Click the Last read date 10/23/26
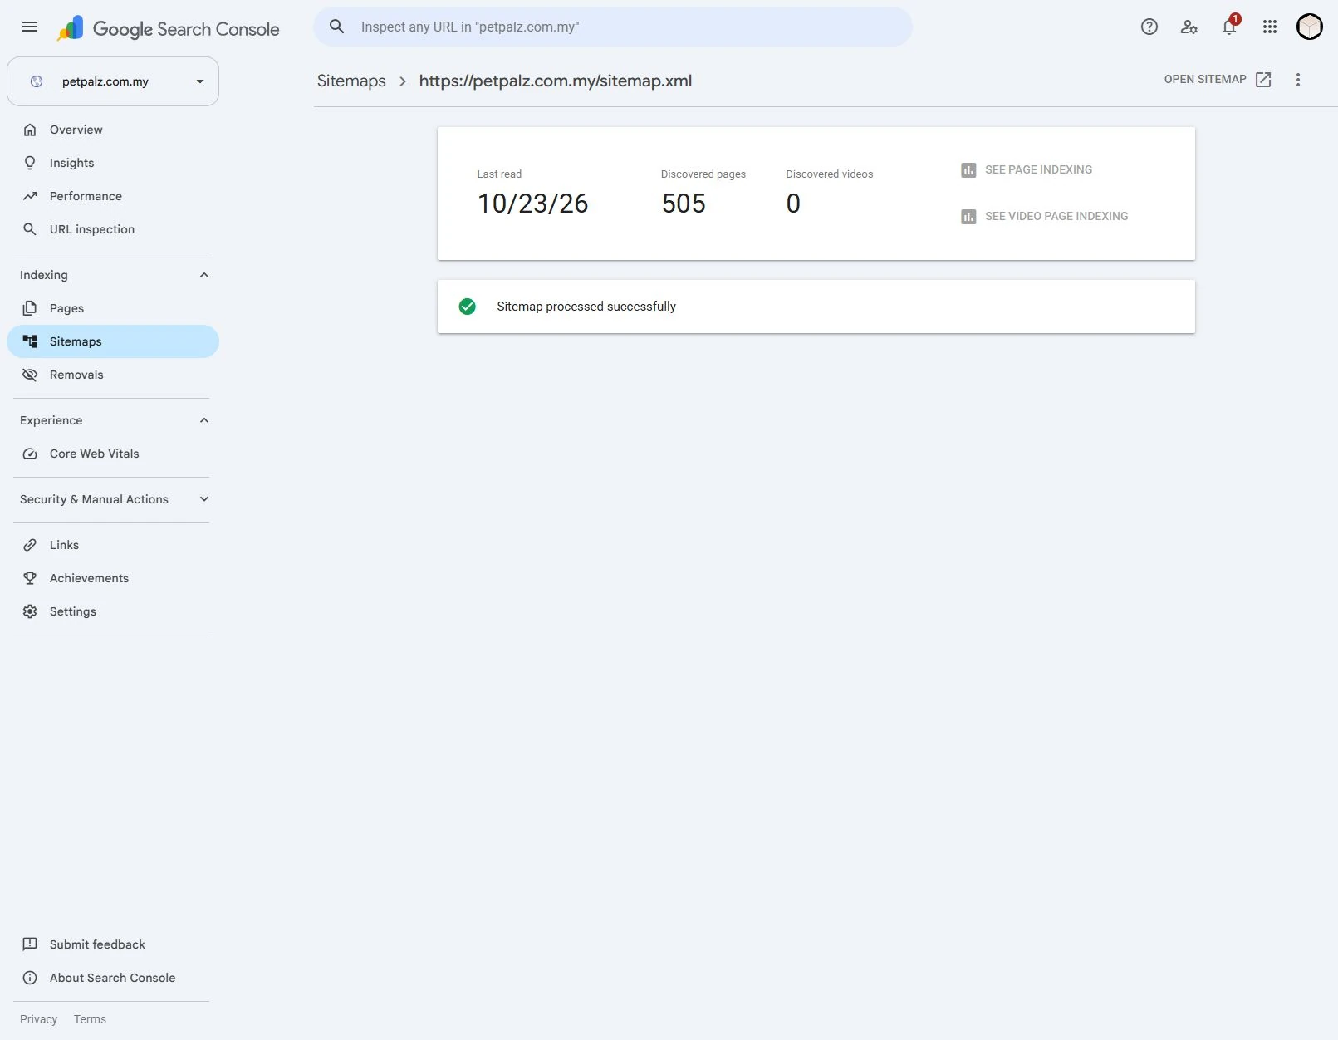Screen dimensions: 1338x1040 coord(532,204)
